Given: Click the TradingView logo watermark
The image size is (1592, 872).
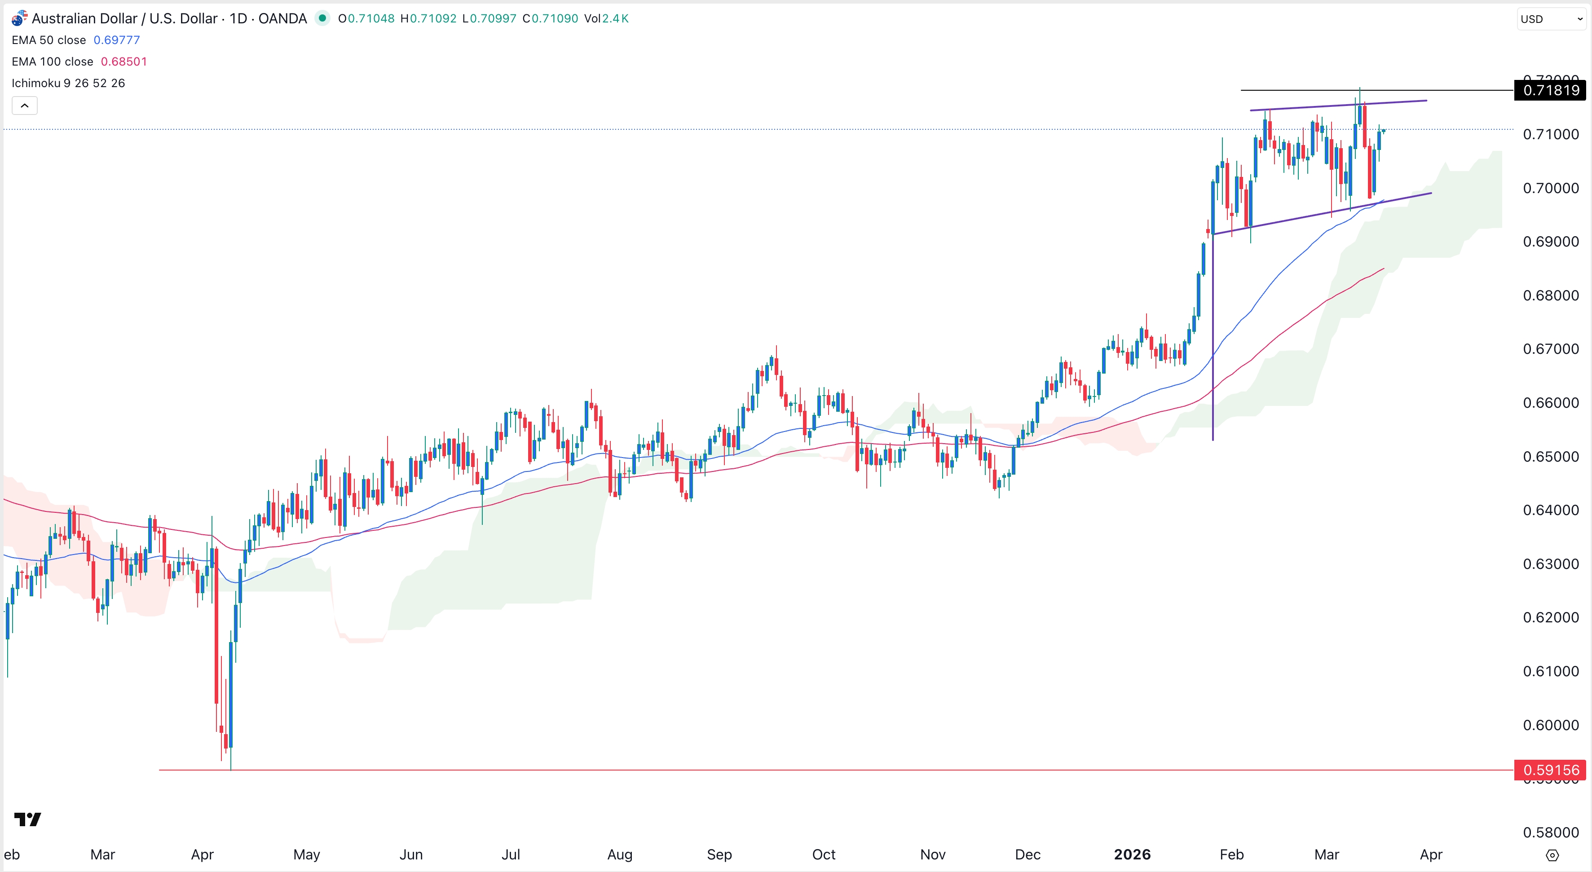Looking at the screenshot, I should 28,820.
